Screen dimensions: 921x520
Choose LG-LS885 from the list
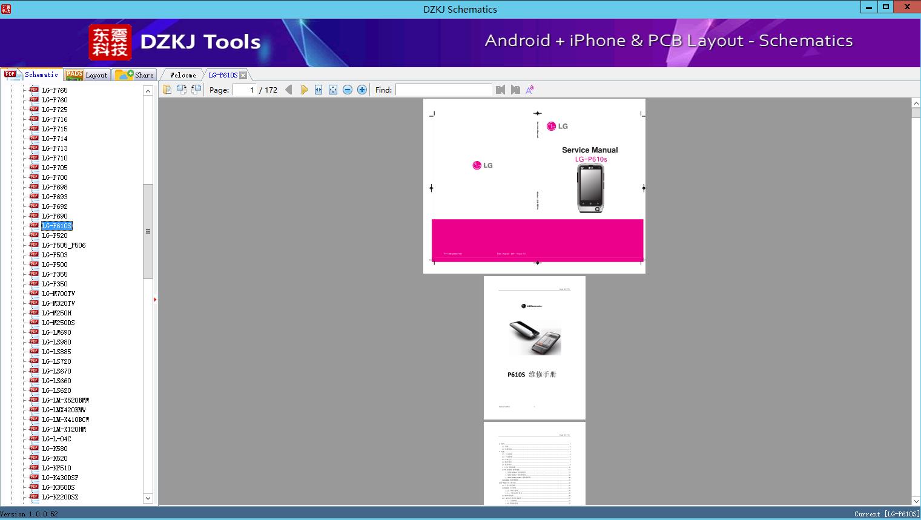tap(56, 352)
